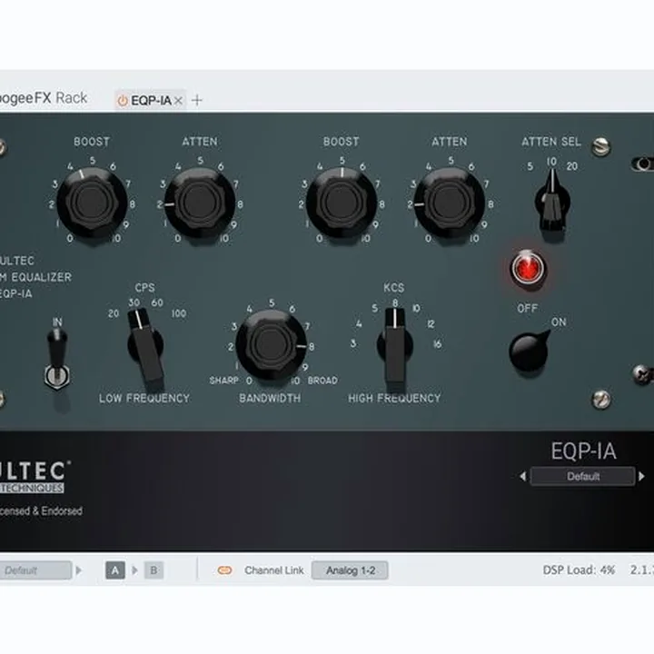The image size is (654, 654).
Task: Click the ATTEN SEL selector knob
Action: tap(552, 201)
